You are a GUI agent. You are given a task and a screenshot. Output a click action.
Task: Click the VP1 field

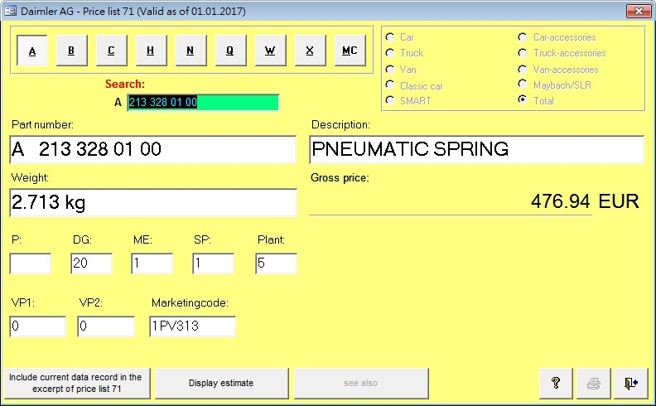[x=37, y=326]
